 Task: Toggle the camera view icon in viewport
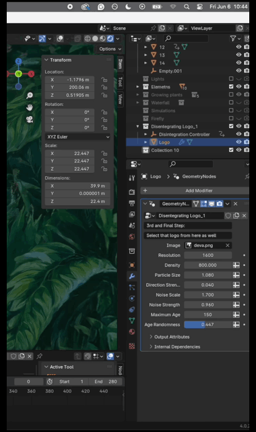[x=30, y=119]
